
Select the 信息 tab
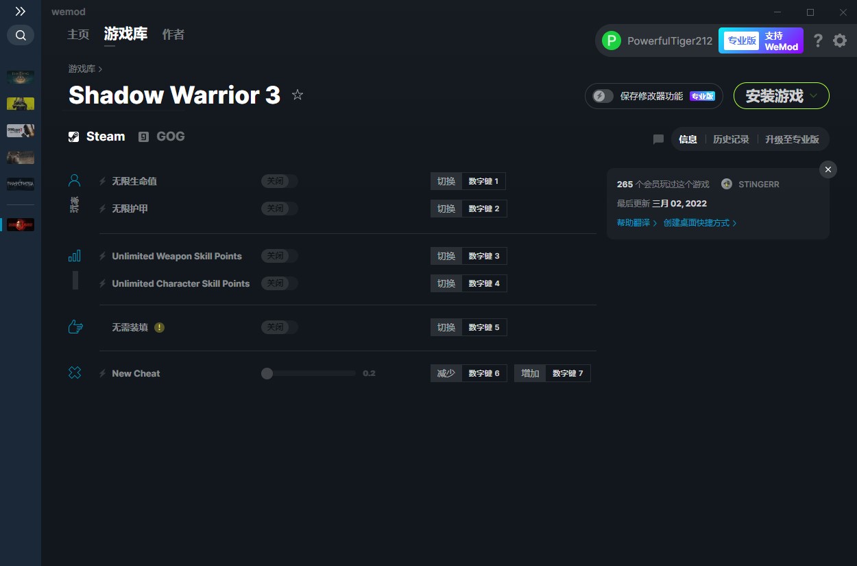688,139
